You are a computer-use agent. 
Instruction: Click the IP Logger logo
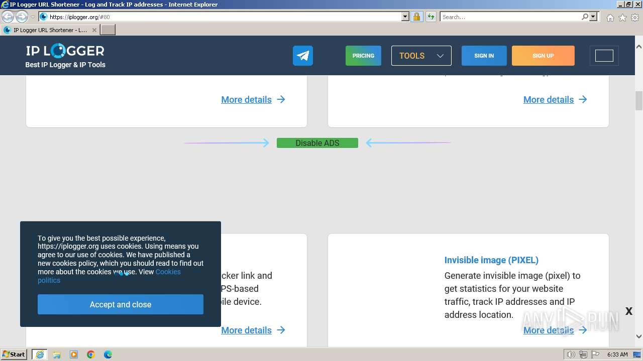65,51
